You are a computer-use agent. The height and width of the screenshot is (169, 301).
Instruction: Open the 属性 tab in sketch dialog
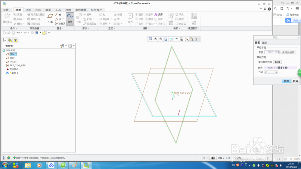[x=264, y=43]
